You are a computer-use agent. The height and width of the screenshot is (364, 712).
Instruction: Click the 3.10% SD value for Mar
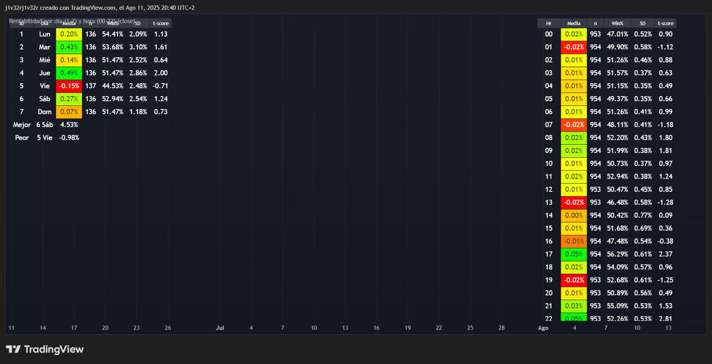point(137,47)
